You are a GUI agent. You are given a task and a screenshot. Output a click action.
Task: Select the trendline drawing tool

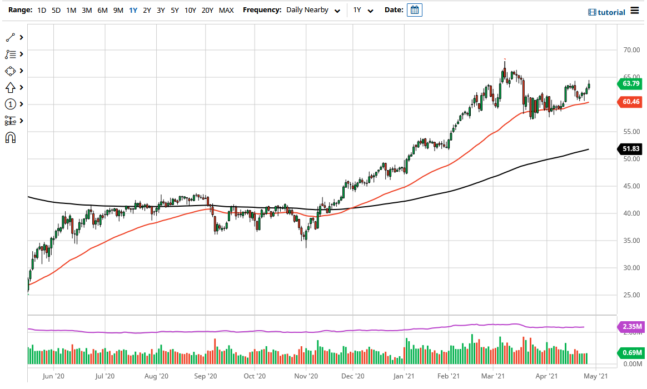coord(11,37)
